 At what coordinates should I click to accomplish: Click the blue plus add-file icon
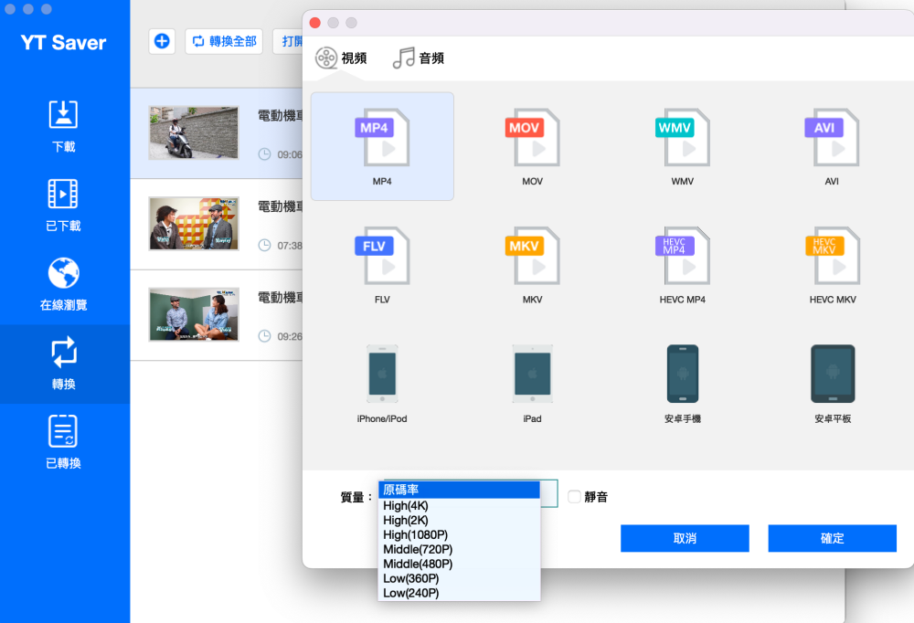point(162,41)
